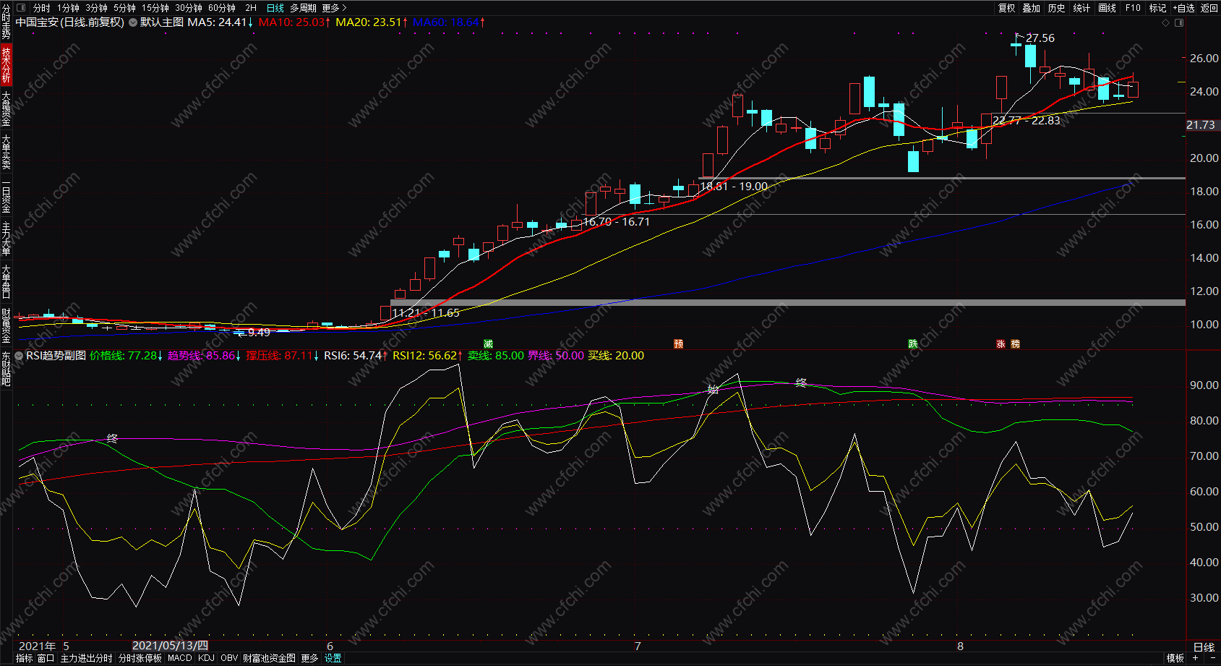Select the 30分钟 timeframe
The image size is (1221, 666).
tap(189, 8)
